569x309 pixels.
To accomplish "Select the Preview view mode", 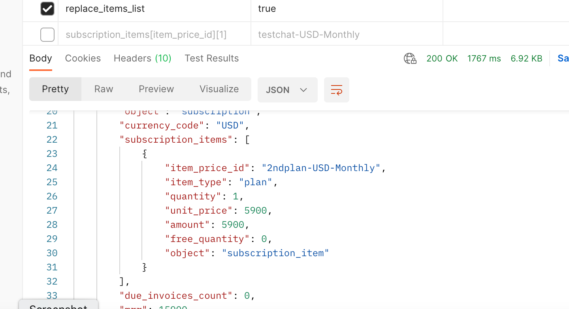I will coord(156,89).
